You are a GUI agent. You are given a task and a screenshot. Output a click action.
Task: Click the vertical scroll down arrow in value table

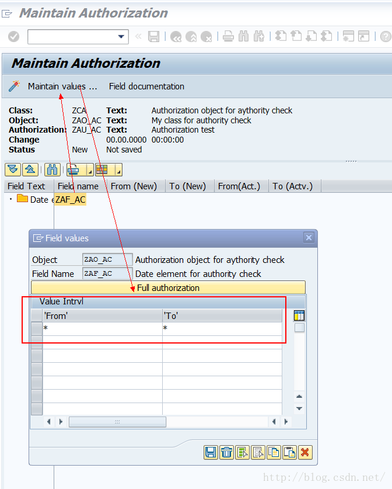[299, 408]
